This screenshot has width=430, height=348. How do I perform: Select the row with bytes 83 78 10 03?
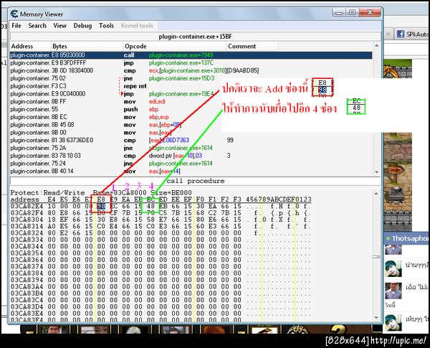click(191, 156)
